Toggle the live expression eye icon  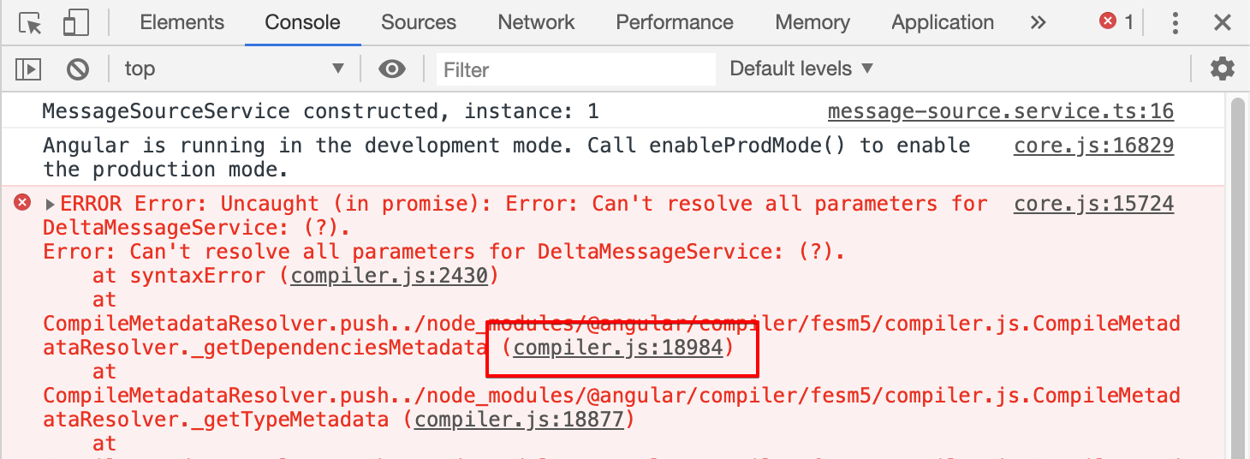(392, 69)
